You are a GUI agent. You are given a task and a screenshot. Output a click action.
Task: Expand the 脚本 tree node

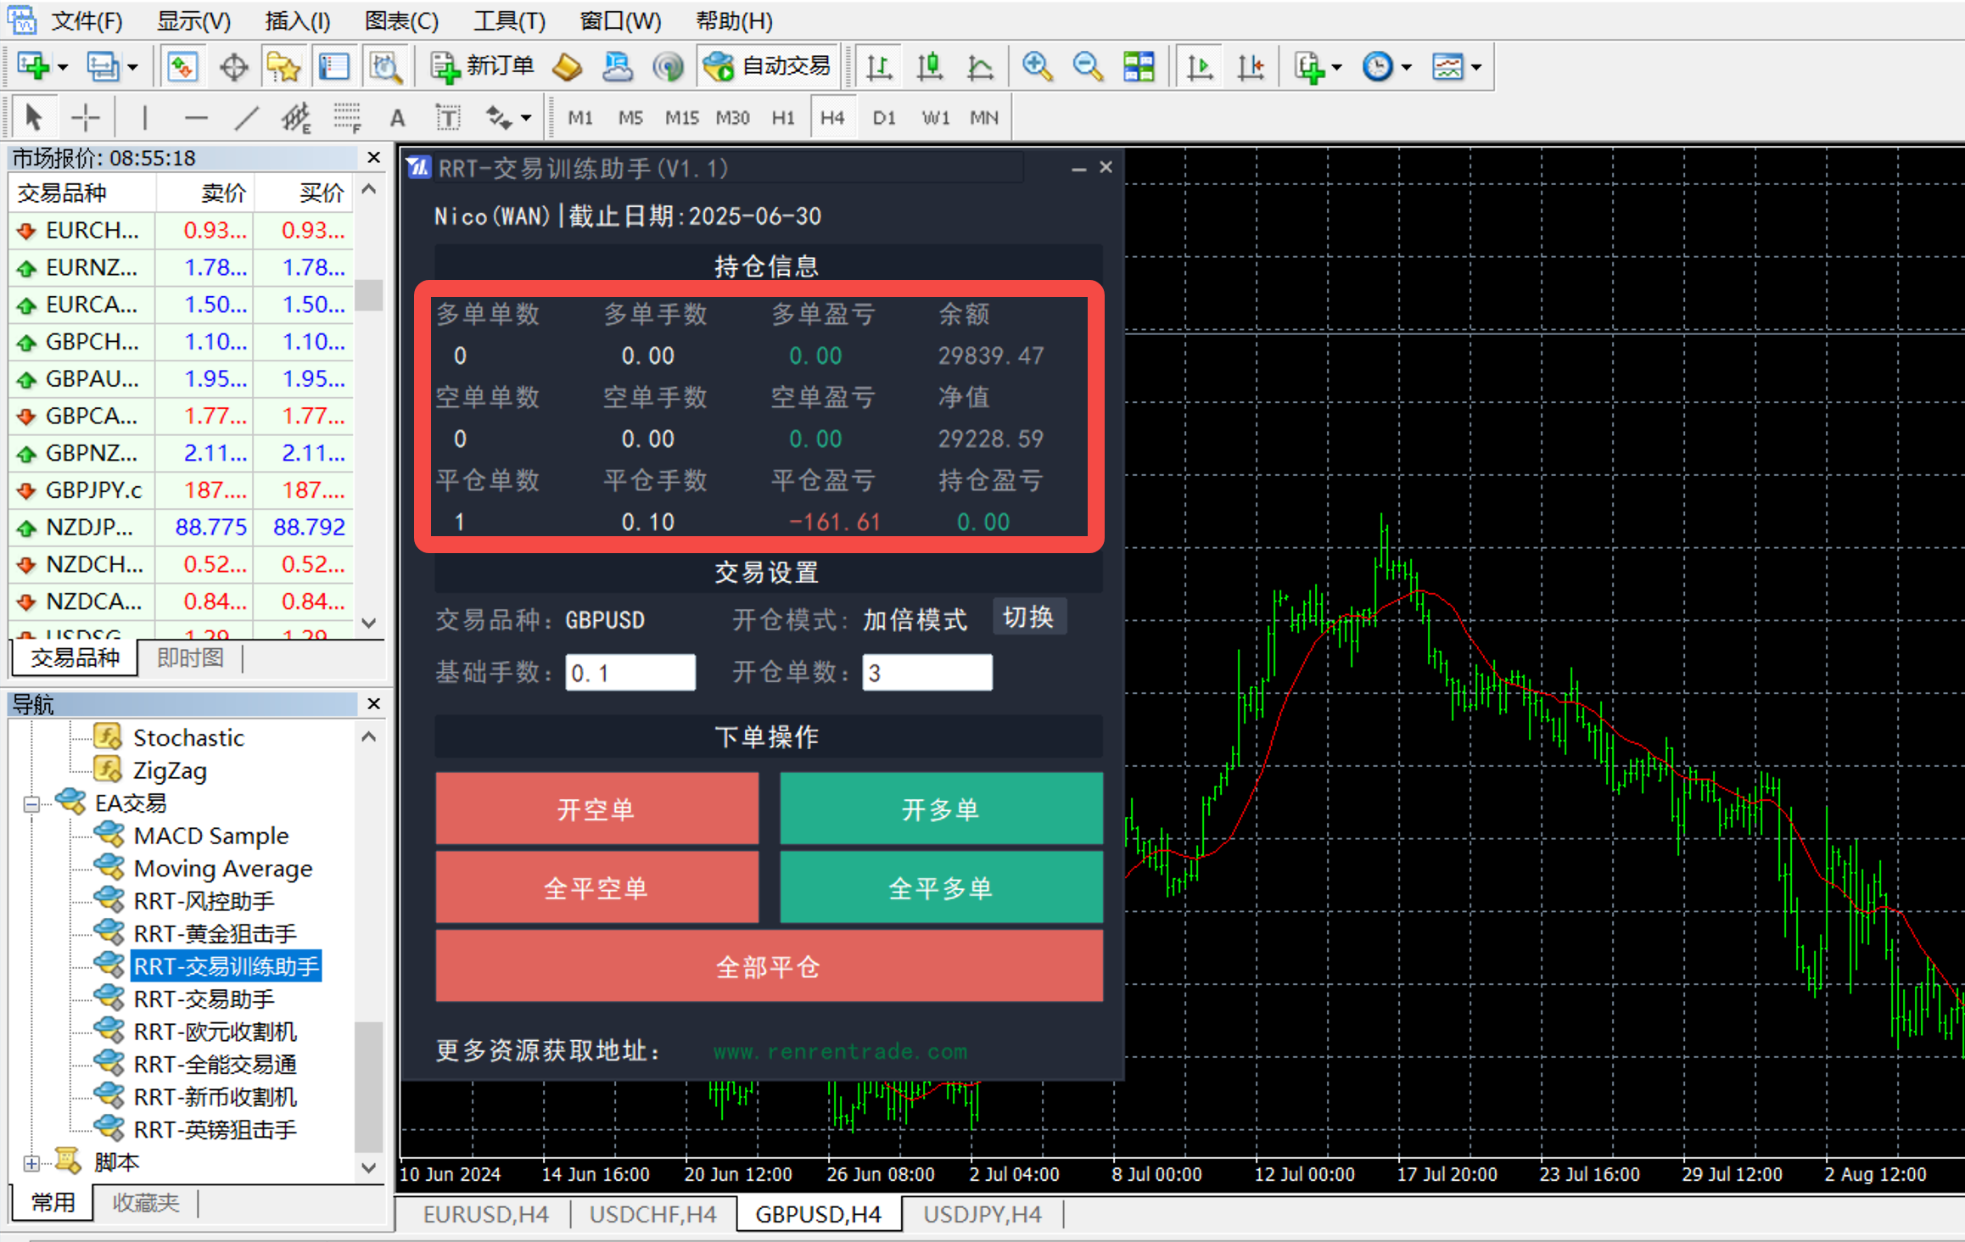pyautogui.click(x=31, y=1163)
